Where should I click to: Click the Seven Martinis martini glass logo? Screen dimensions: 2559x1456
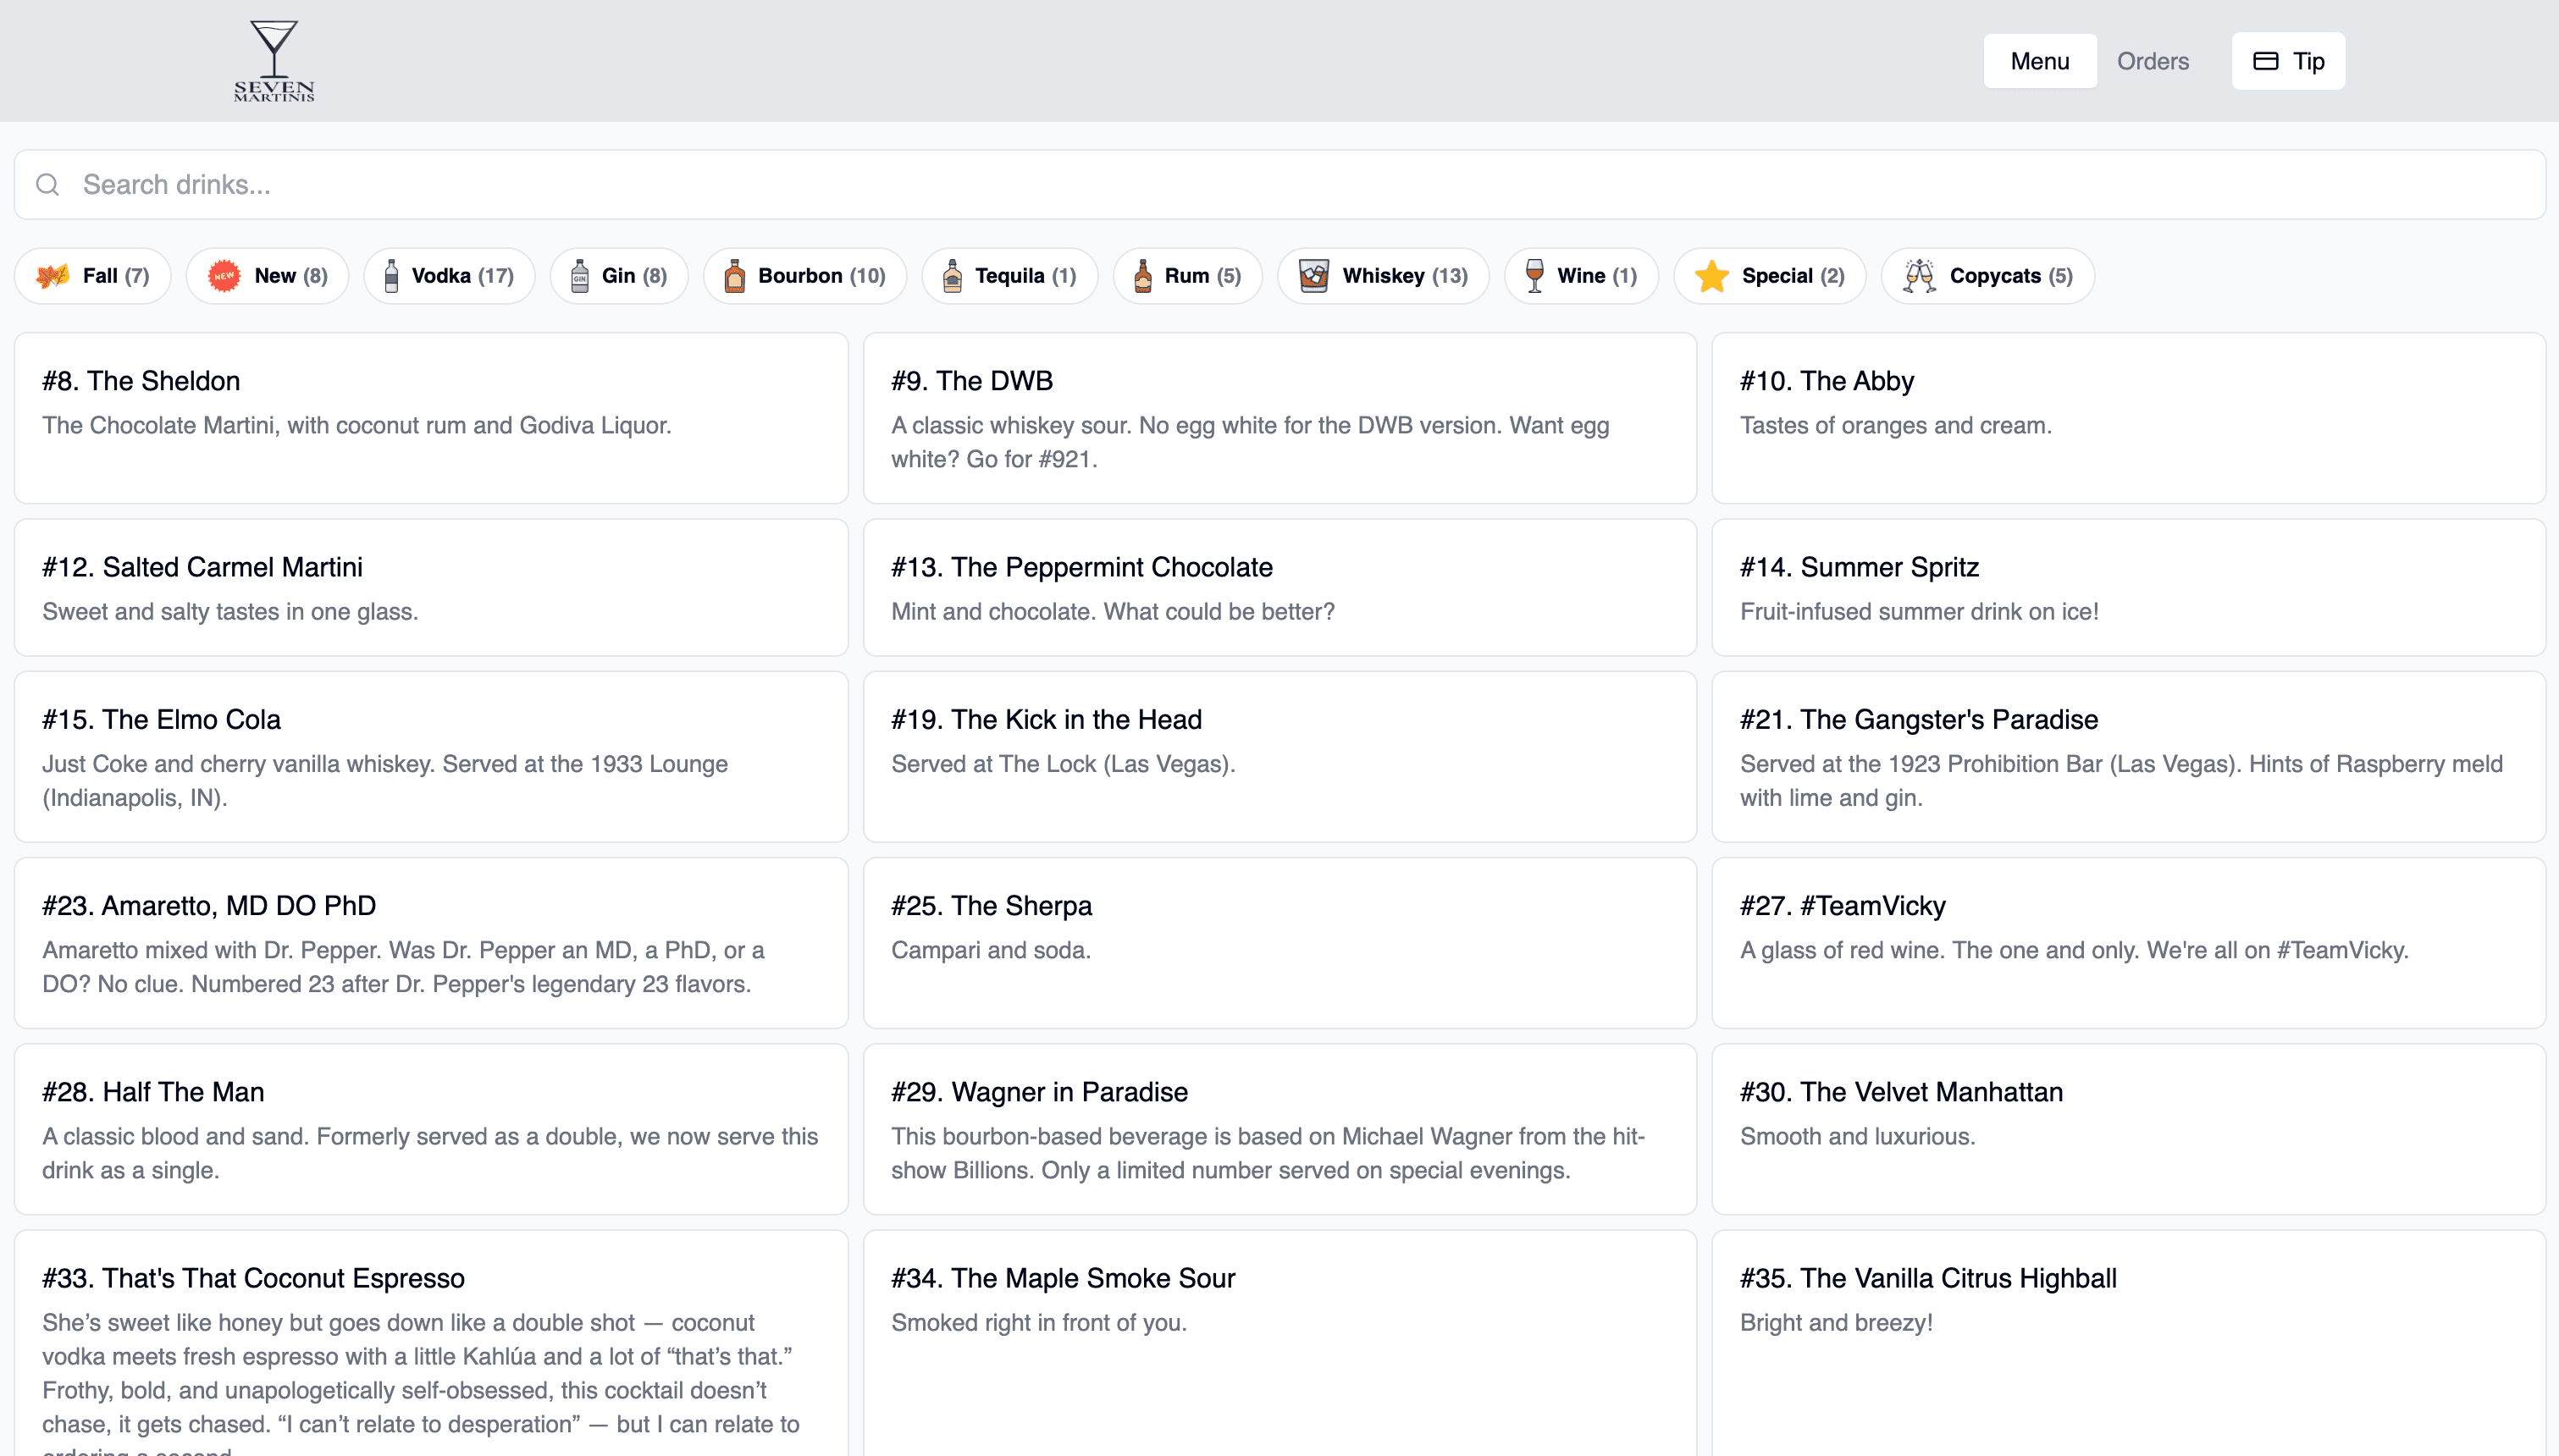pyautogui.click(x=272, y=58)
